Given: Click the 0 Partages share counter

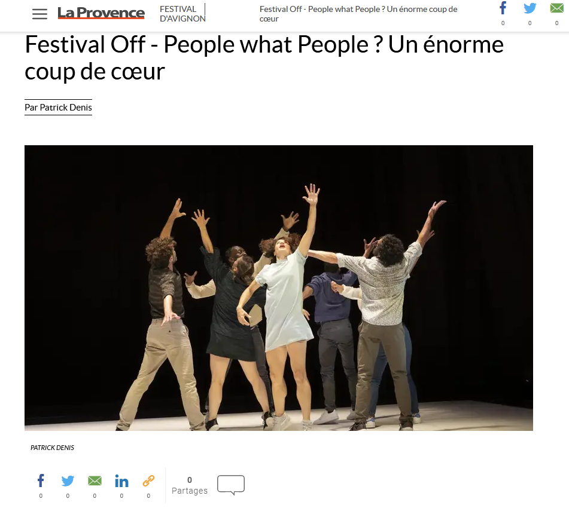Looking at the screenshot, I should pyautogui.click(x=190, y=485).
